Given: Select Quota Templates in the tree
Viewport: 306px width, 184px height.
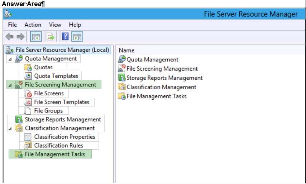Looking at the screenshot, I should click(x=56, y=76).
